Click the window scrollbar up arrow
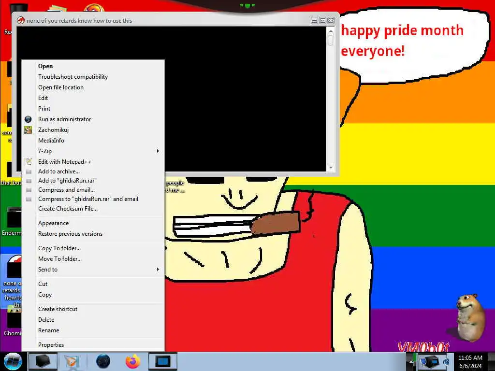 (331, 31)
